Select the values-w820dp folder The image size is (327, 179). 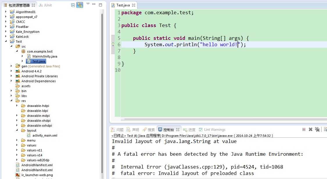tap(35, 160)
